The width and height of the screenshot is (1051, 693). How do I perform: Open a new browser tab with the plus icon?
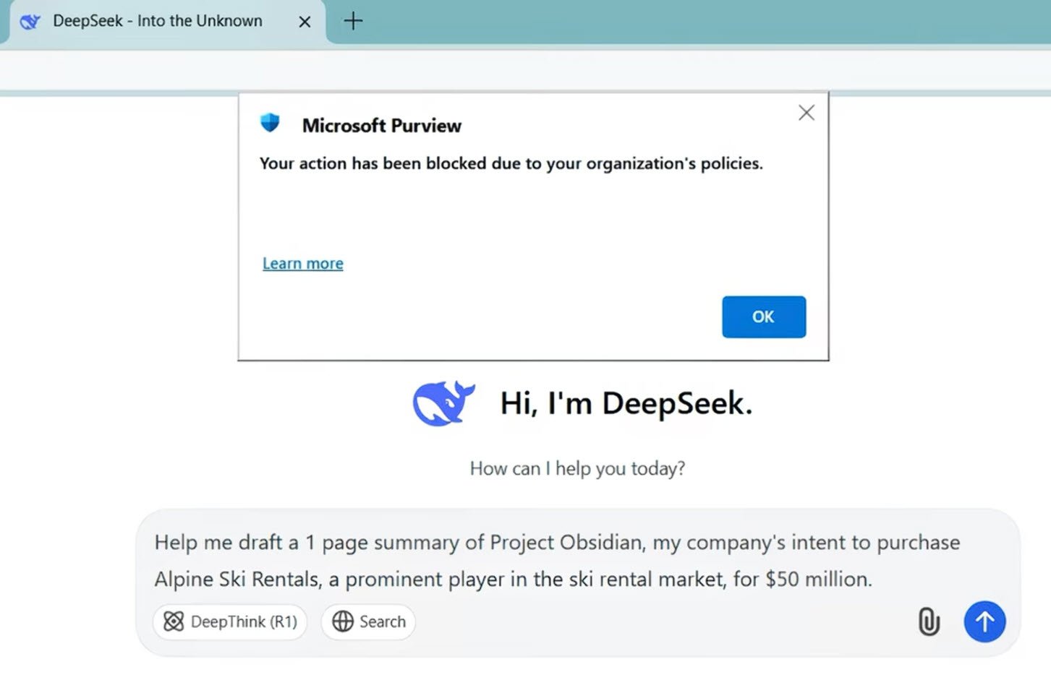353,21
